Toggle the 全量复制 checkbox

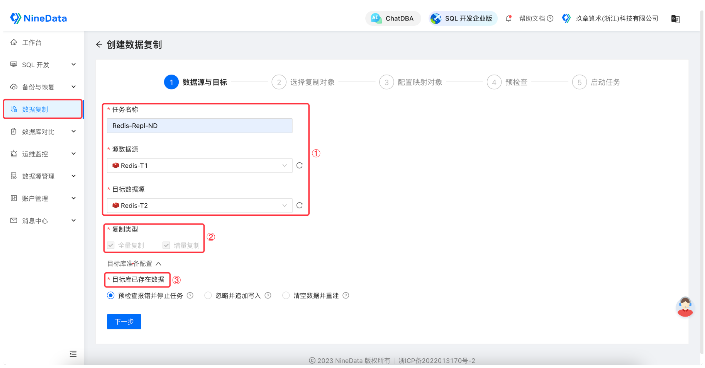tap(111, 245)
